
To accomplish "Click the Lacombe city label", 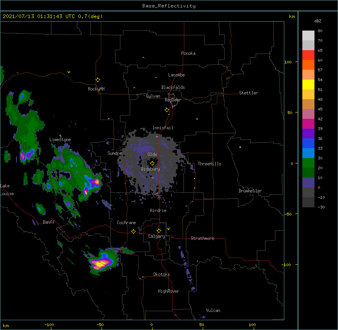I will (176, 75).
